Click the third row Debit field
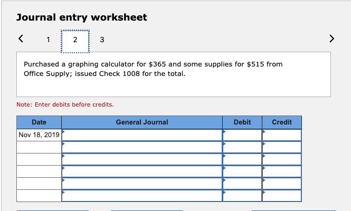Viewport: 351px width, 211px height. (x=242, y=159)
